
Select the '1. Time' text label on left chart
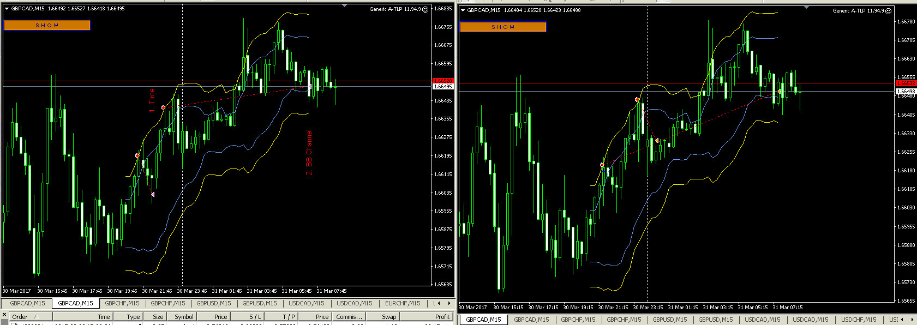152,100
